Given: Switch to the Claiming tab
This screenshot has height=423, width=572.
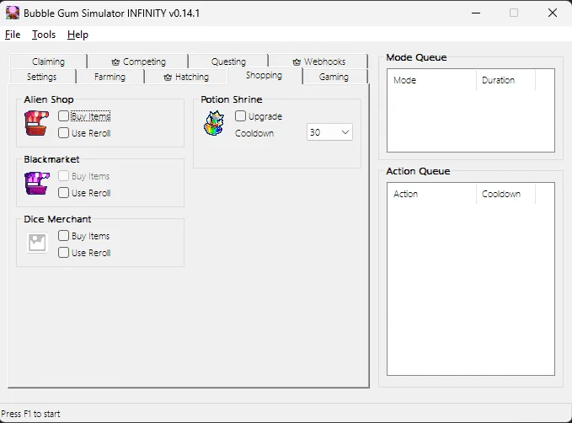Looking at the screenshot, I should click(x=48, y=62).
